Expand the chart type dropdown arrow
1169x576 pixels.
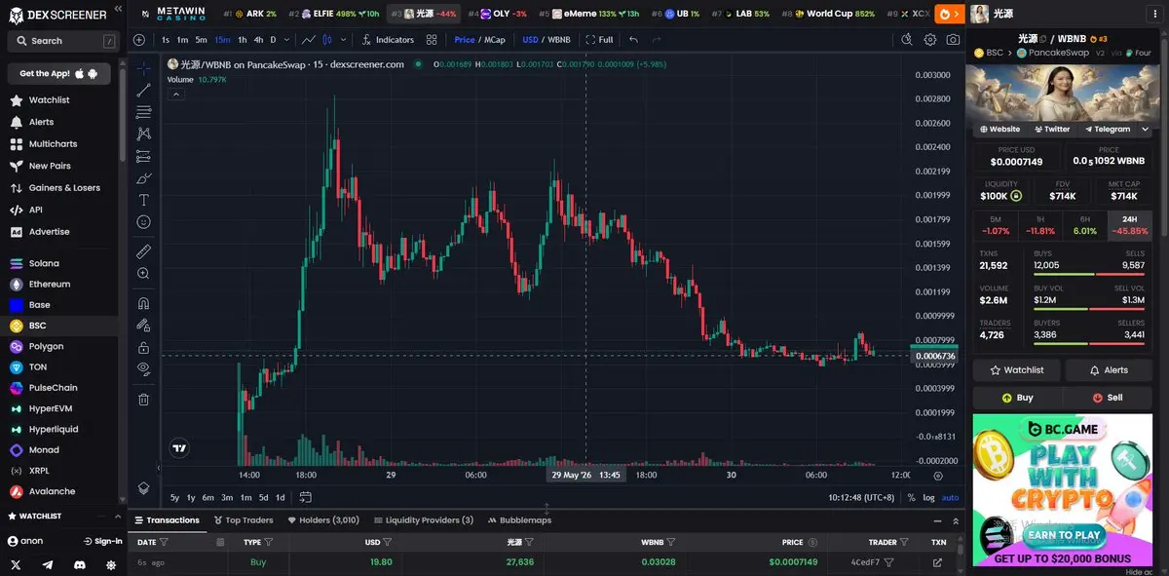pyautogui.click(x=343, y=40)
